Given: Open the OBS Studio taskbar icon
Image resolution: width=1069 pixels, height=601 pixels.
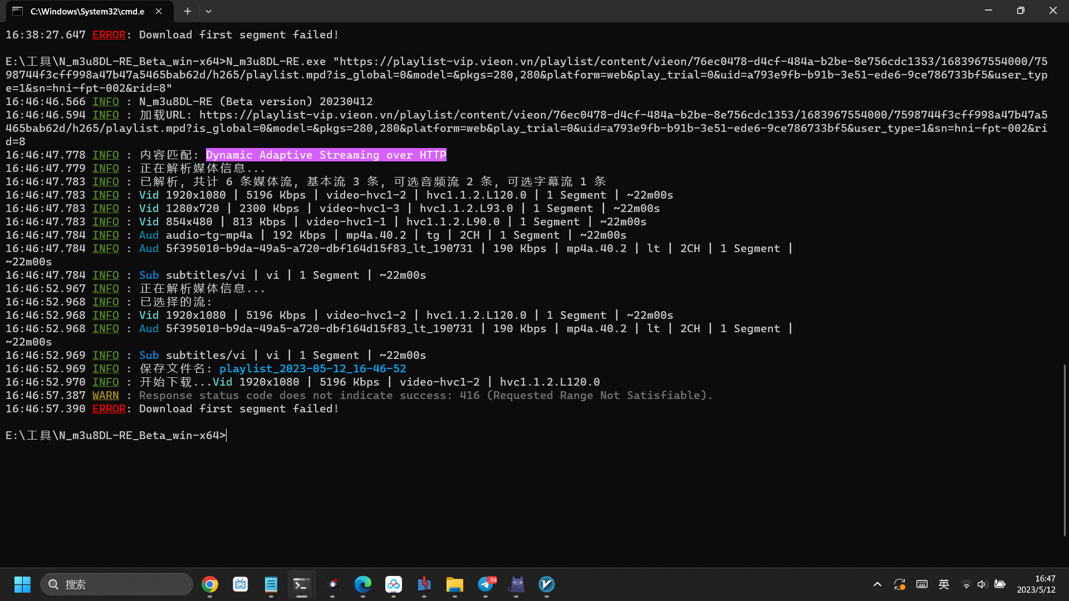Looking at the screenshot, I should [x=332, y=584].
